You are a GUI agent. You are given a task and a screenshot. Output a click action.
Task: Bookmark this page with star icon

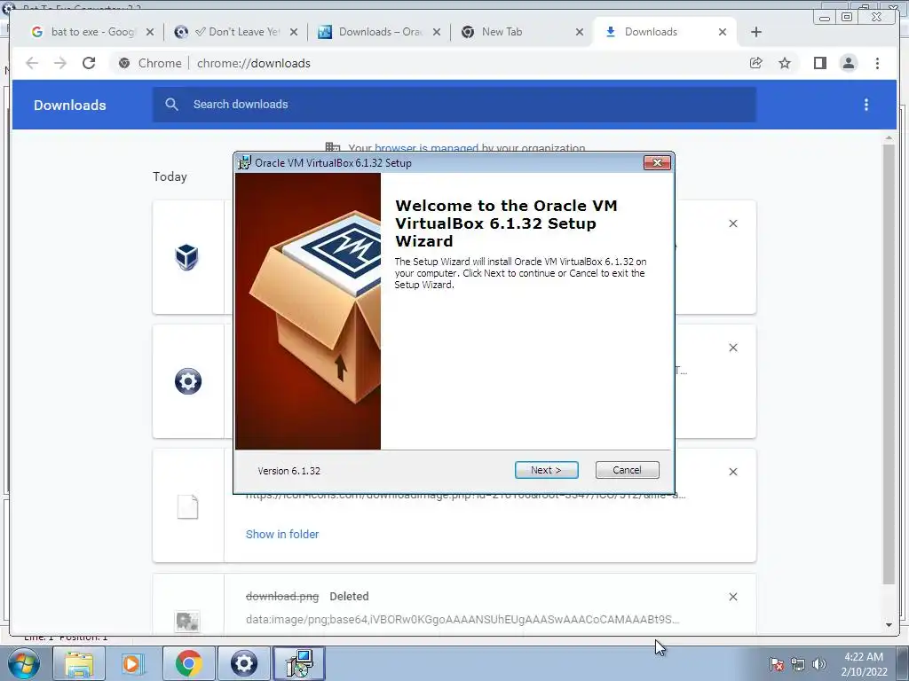click(785, 63)
